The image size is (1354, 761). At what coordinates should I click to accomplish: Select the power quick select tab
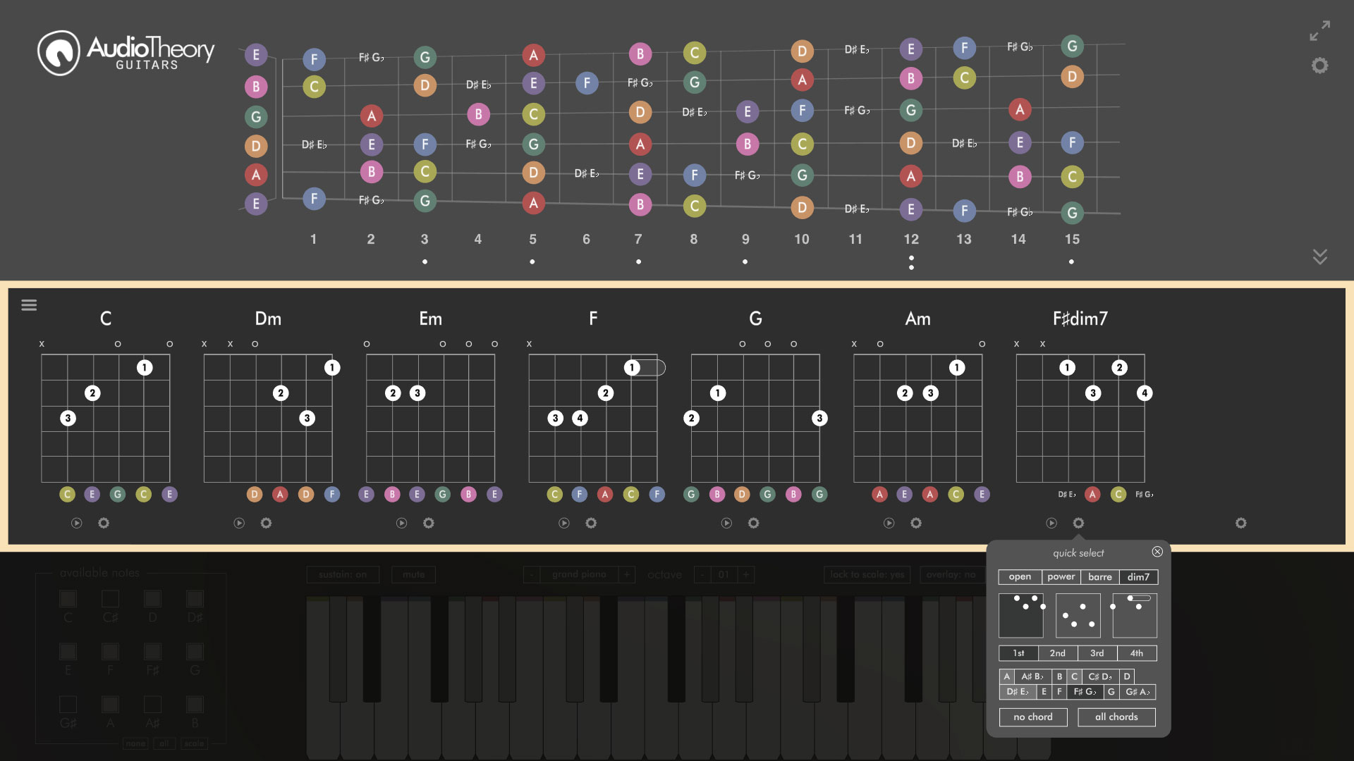tap(1060, 576)
